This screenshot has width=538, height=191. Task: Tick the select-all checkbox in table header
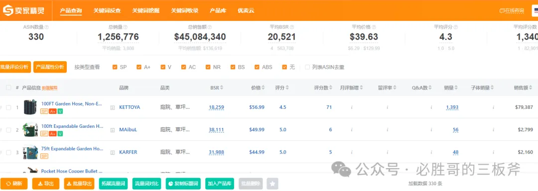pos(8,88)
